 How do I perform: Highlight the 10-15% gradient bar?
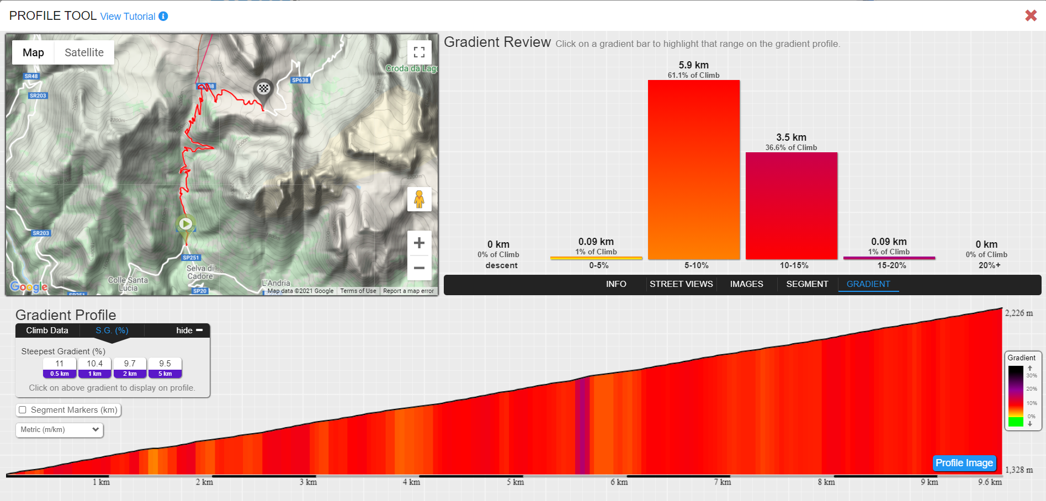tap(792, 206)
